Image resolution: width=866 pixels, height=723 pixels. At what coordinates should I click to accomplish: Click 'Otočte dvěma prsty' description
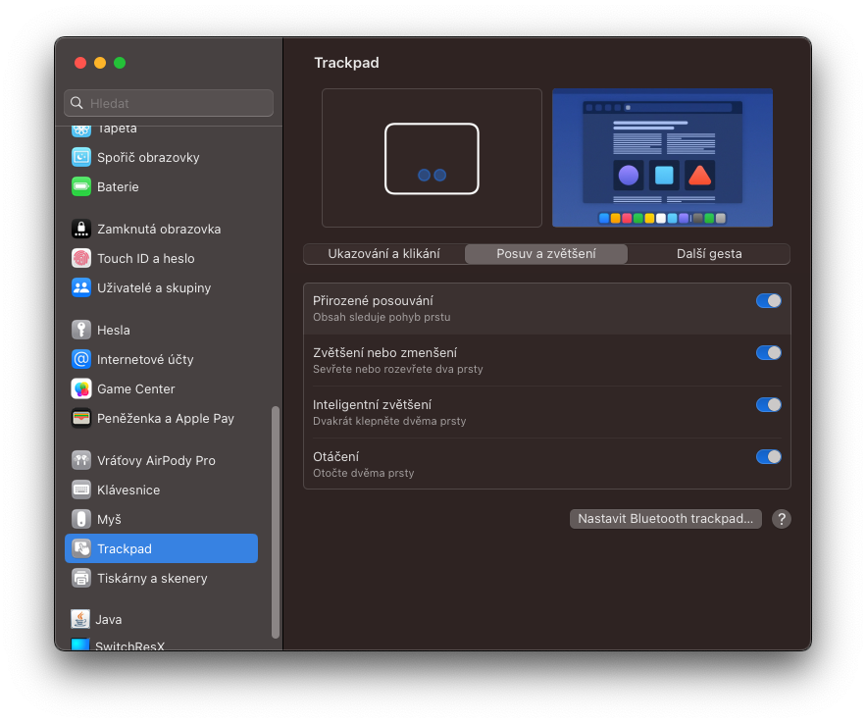click(x=364, y=473)
